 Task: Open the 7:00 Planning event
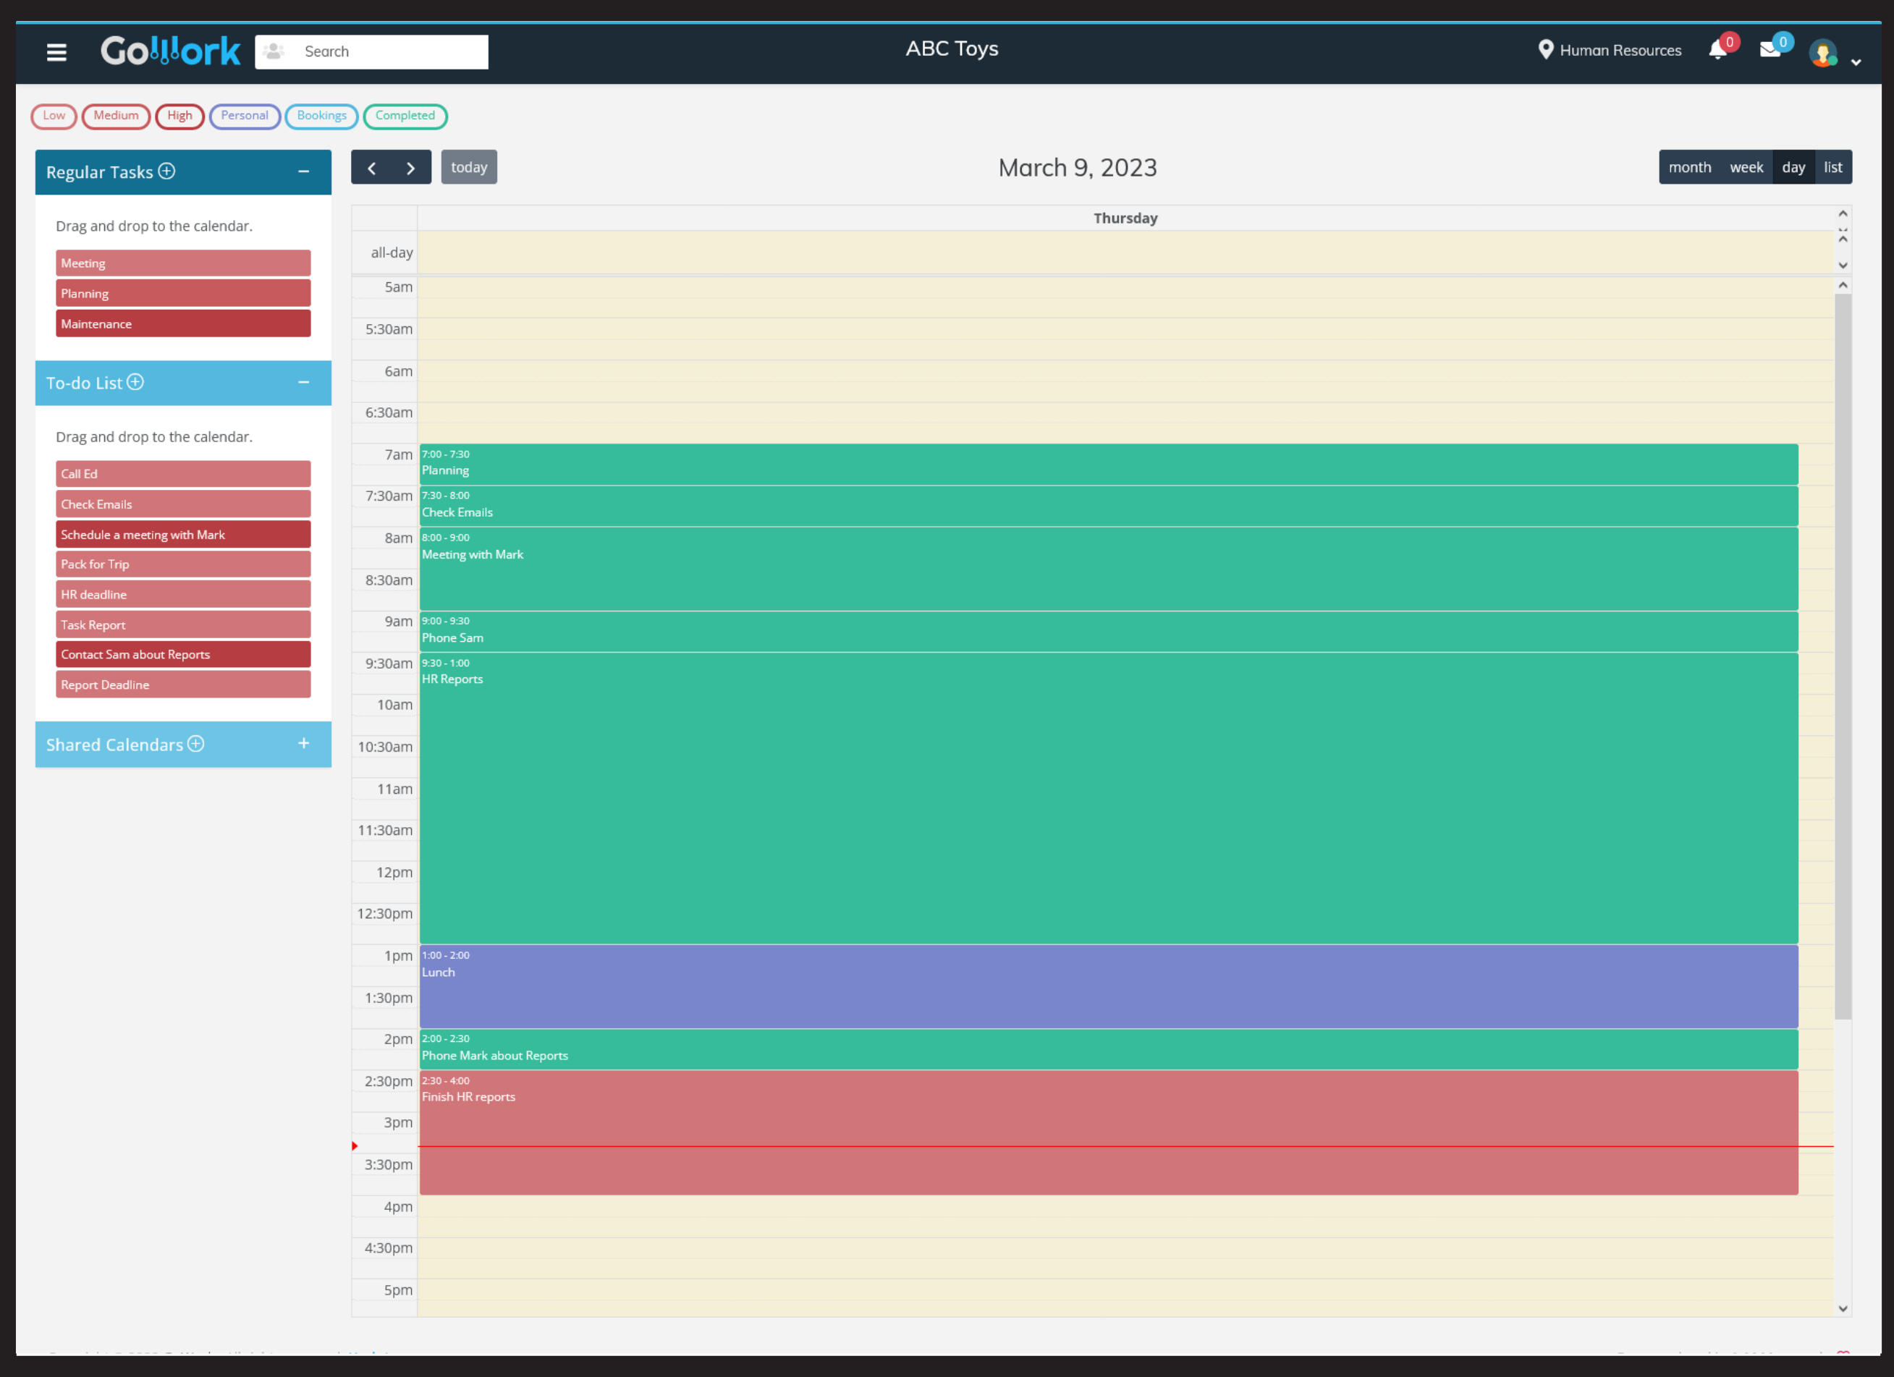(x=1108, y=465)
